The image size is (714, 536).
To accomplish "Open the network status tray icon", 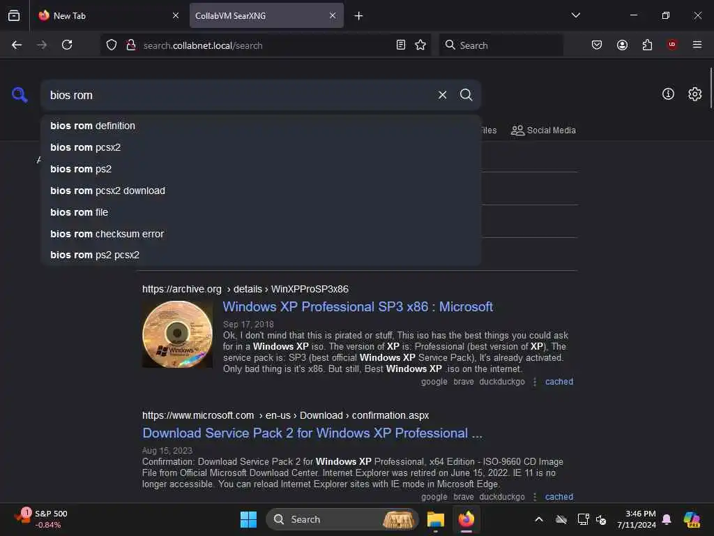I will point(583,519).
